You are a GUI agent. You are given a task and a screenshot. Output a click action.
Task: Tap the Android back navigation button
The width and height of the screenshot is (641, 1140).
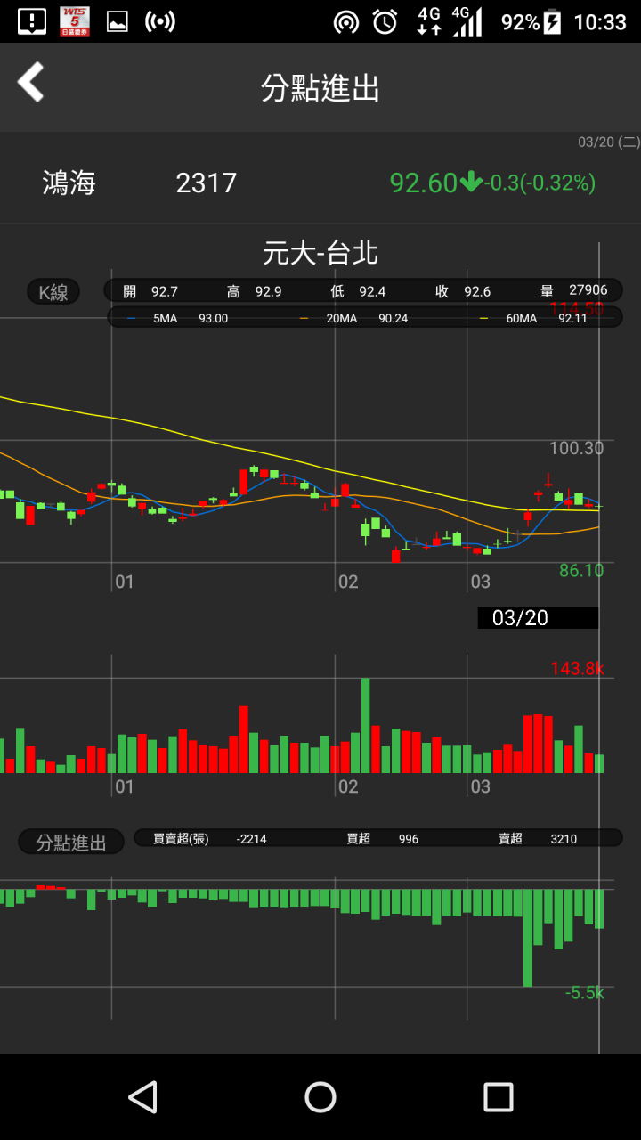coord(142,1097)
